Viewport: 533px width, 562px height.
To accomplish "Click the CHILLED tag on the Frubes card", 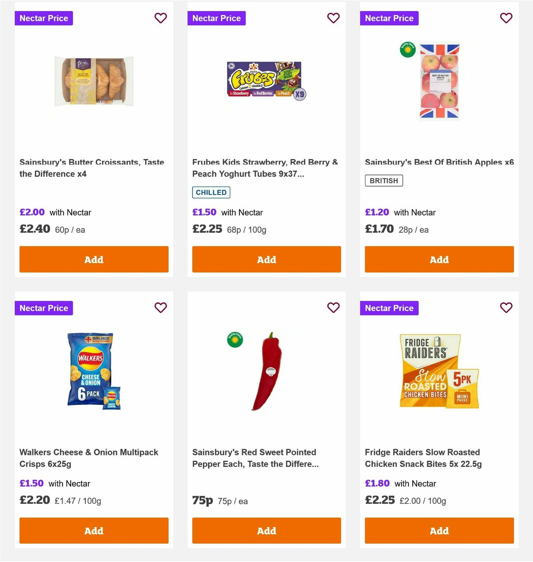I will (211, 192).
